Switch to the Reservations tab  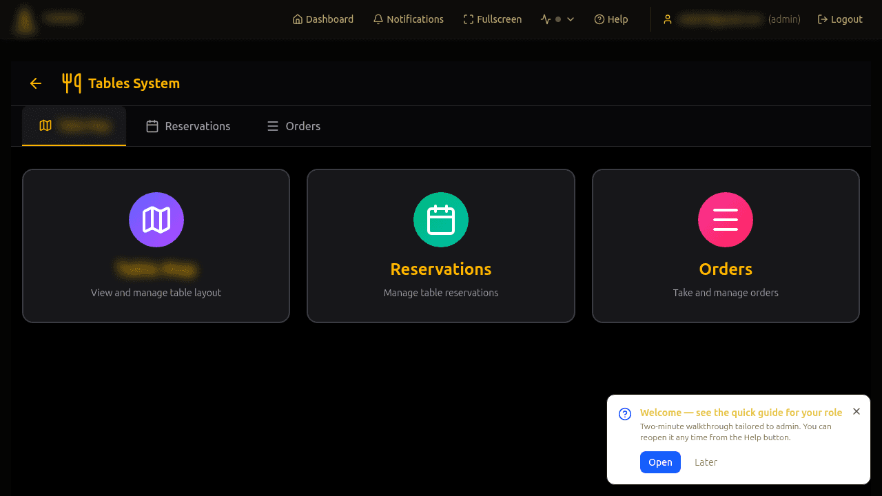coord(188,126)
